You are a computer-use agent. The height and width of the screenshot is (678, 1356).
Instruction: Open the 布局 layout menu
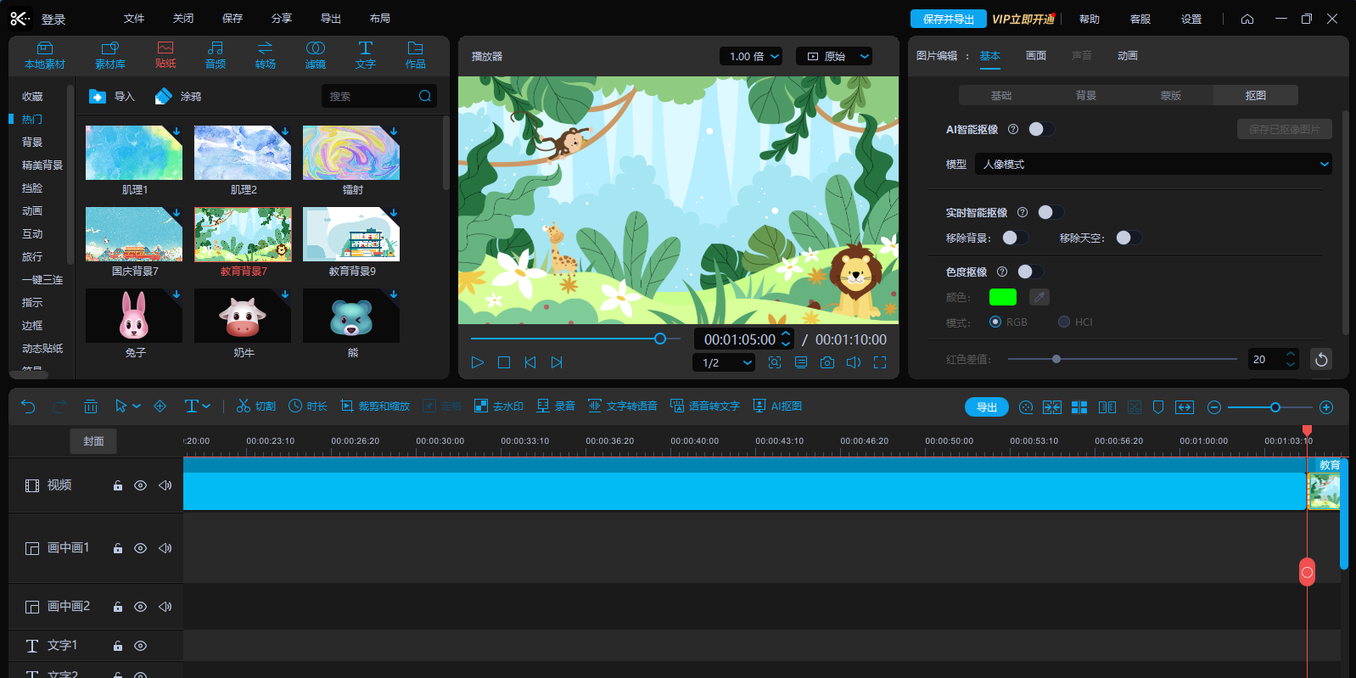click(380, 19)
